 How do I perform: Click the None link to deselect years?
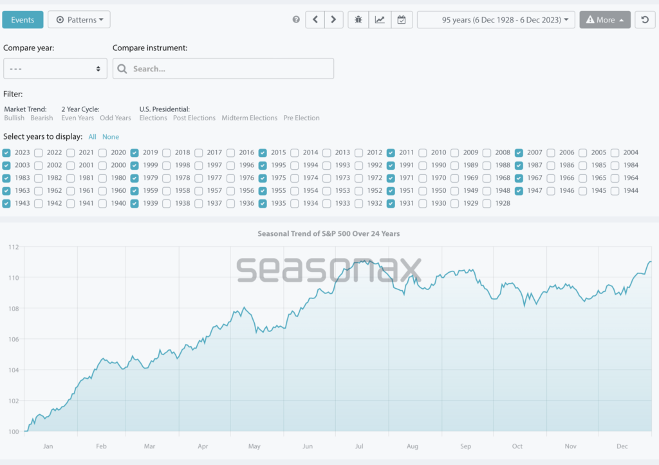[111, 137]
